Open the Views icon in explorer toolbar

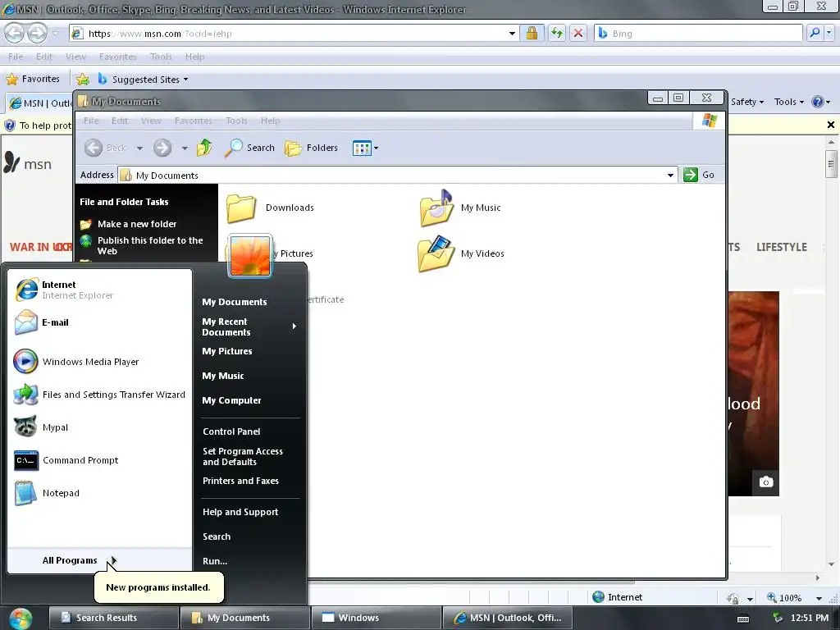tap(362, 148)
